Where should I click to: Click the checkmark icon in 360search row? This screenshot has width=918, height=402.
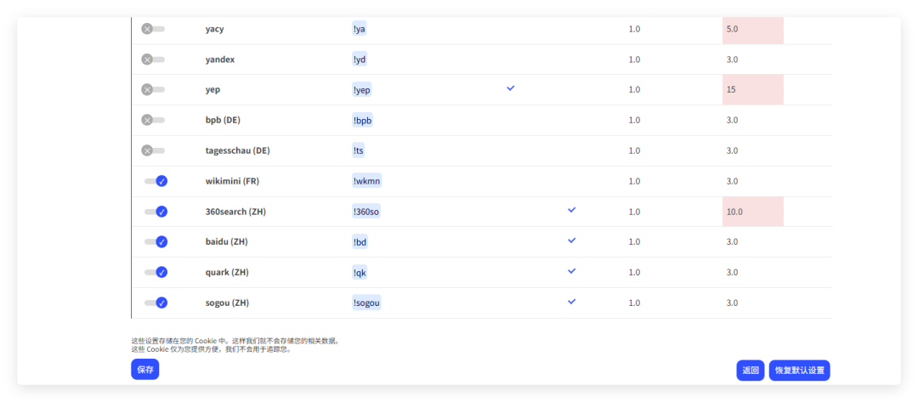pos(571,210)
